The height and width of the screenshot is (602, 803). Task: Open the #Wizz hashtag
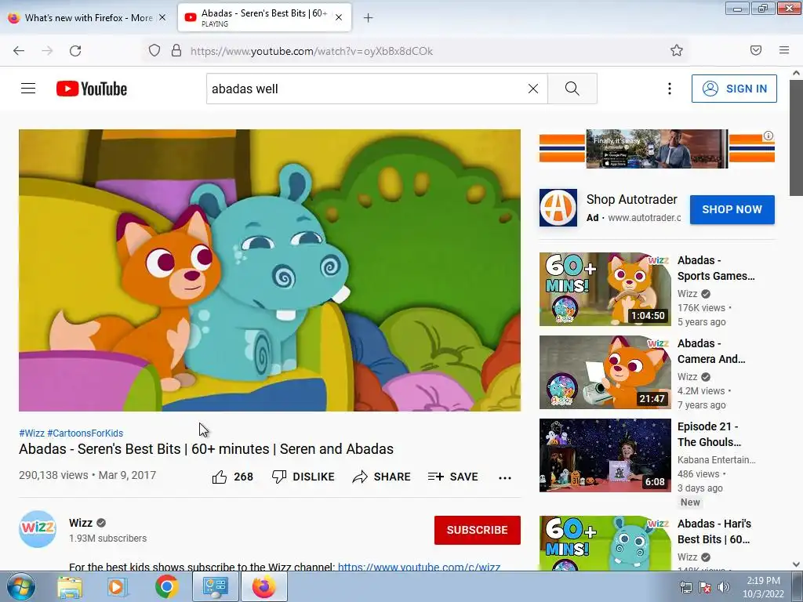pos(31,433)
